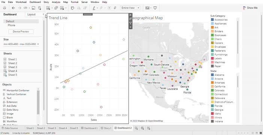
Task: Click the Tableau start page icon
Action: pyautogui.click(x=4, y=8)
